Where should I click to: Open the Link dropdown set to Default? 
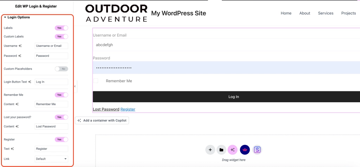(51, 159)
